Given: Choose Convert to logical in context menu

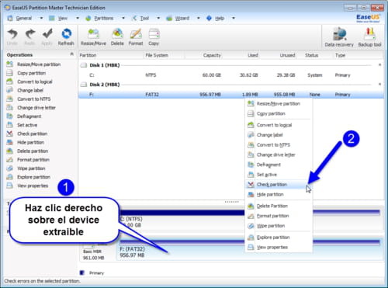Looking at the screenshot, I should point(279,125).
